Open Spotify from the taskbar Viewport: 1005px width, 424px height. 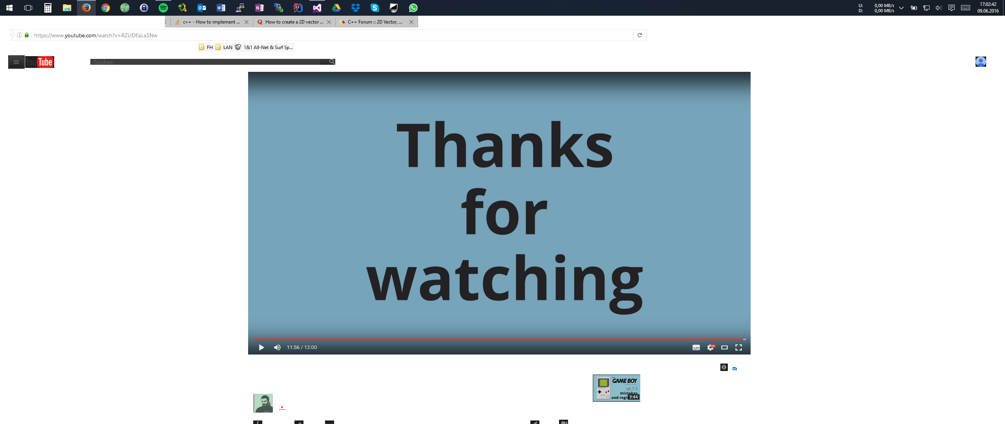[163, 8]
